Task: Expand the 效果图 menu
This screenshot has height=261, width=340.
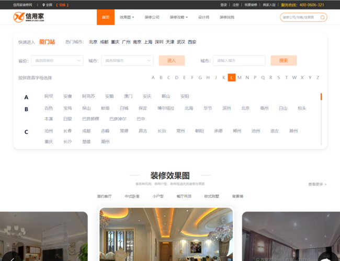Action: (127, 17)
